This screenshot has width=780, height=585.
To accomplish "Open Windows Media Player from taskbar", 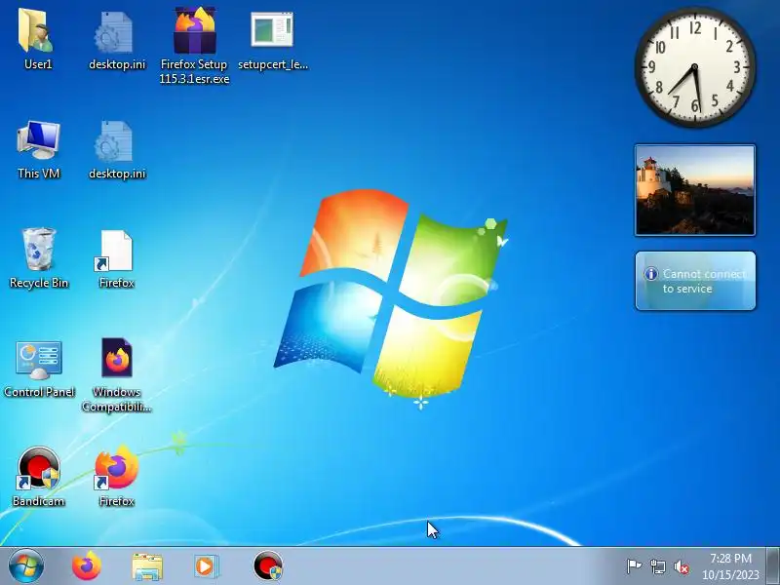I will point(206,566).
